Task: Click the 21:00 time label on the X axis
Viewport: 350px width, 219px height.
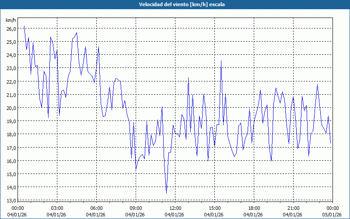Action: pyautogui.click(x=293, y=208)
